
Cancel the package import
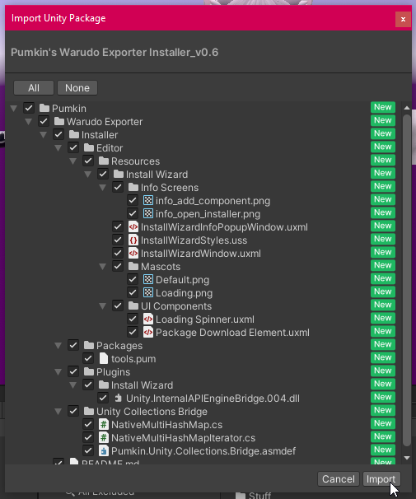click(339, 478)
